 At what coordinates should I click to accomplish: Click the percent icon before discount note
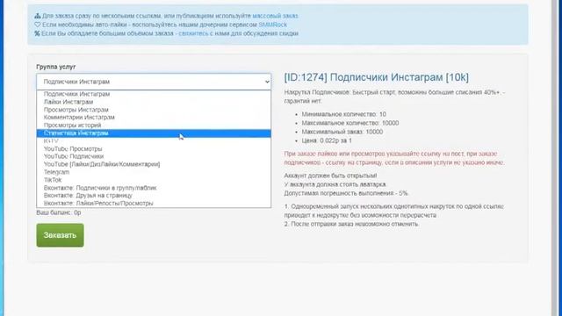click(x=37, y=33)
